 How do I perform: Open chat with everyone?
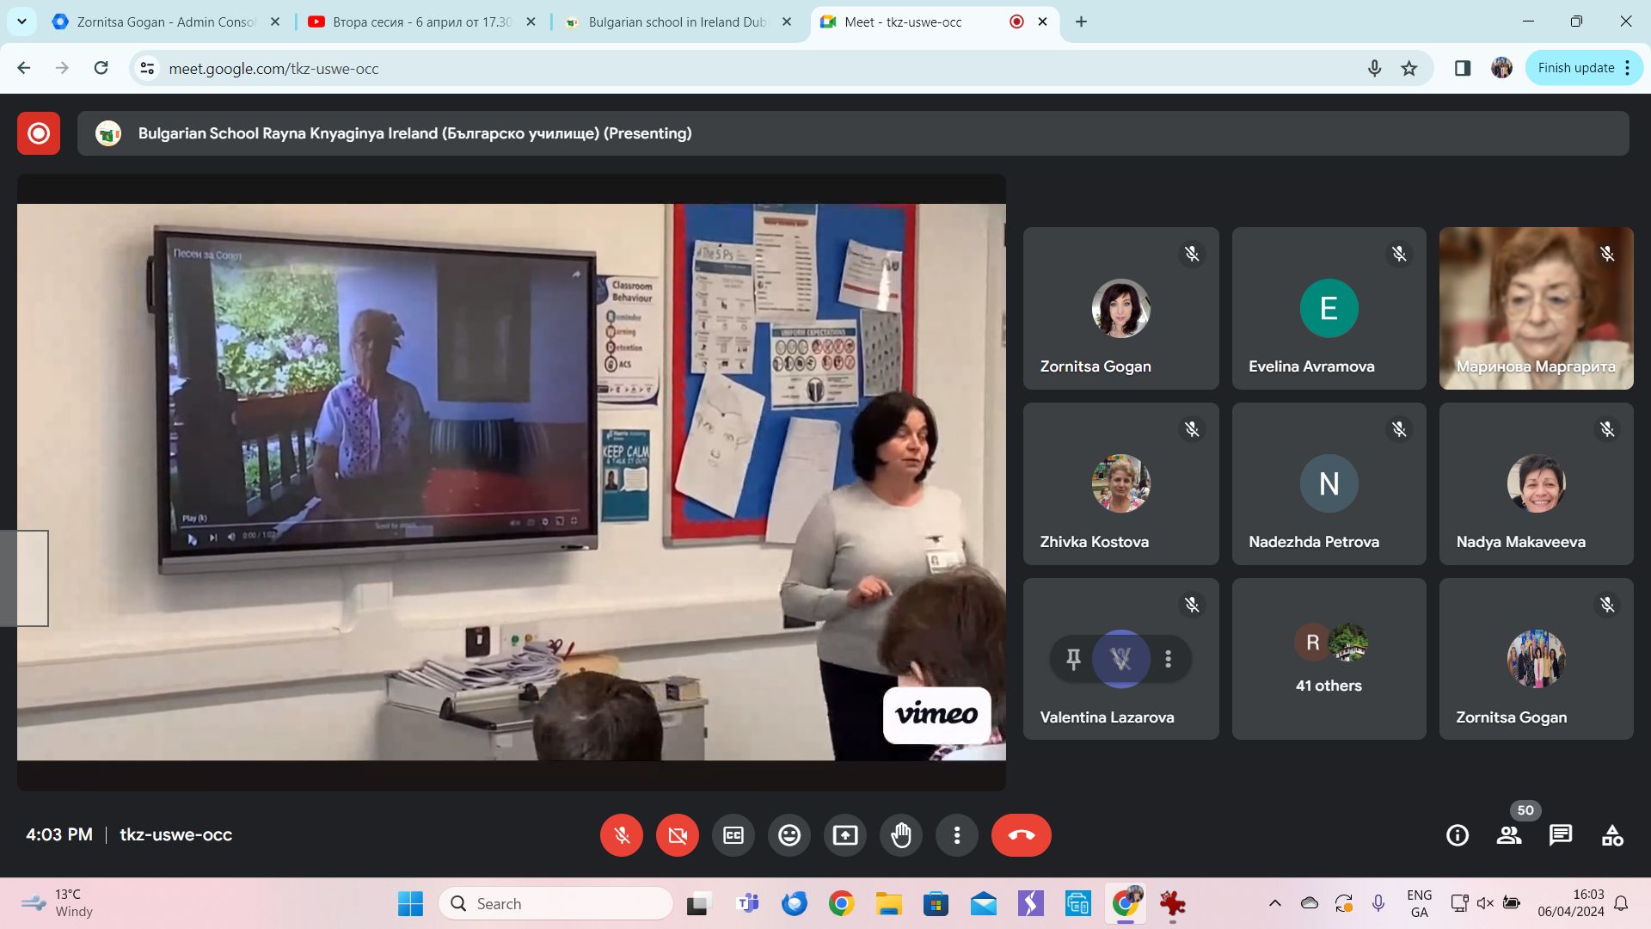tap(1560, 835)
